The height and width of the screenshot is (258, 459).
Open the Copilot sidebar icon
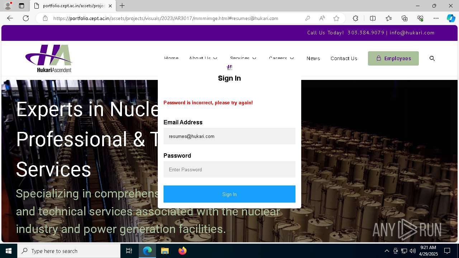pyautogui.click(x=451, y=18)
